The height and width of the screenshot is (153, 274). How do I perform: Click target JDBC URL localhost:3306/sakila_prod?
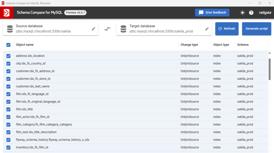coord(161,31)
